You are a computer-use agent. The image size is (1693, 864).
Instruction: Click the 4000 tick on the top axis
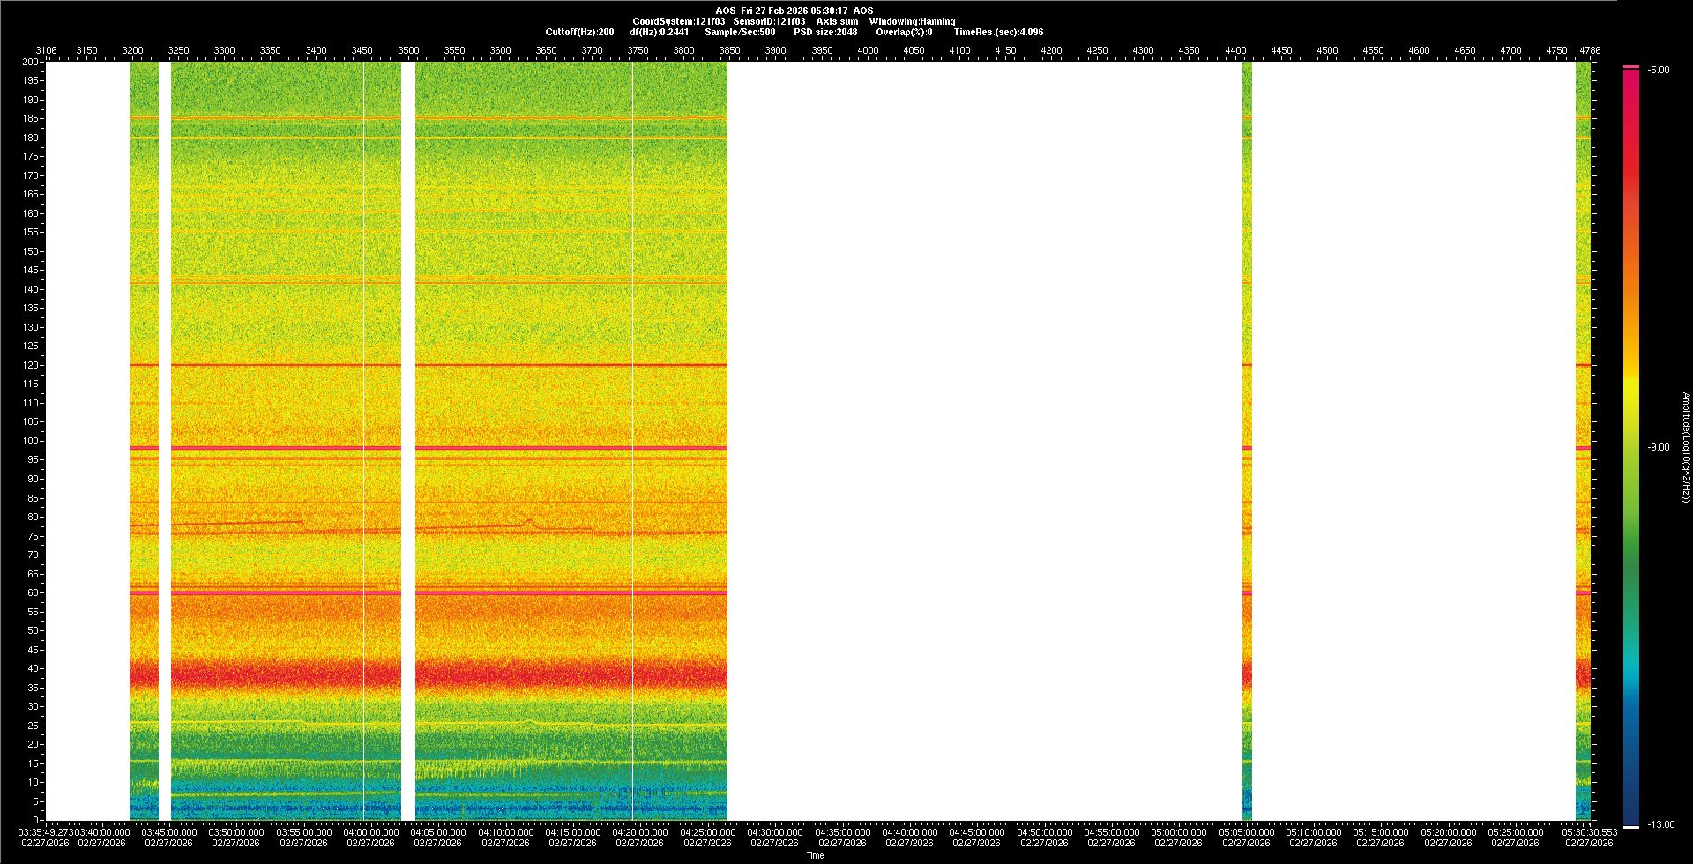[868, 50]
